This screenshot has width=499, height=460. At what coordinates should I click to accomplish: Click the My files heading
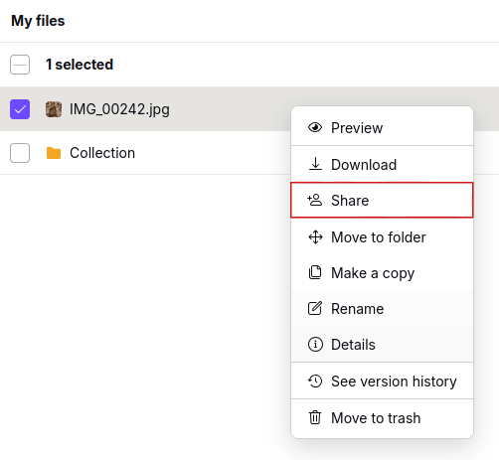[x=38, y=21]
